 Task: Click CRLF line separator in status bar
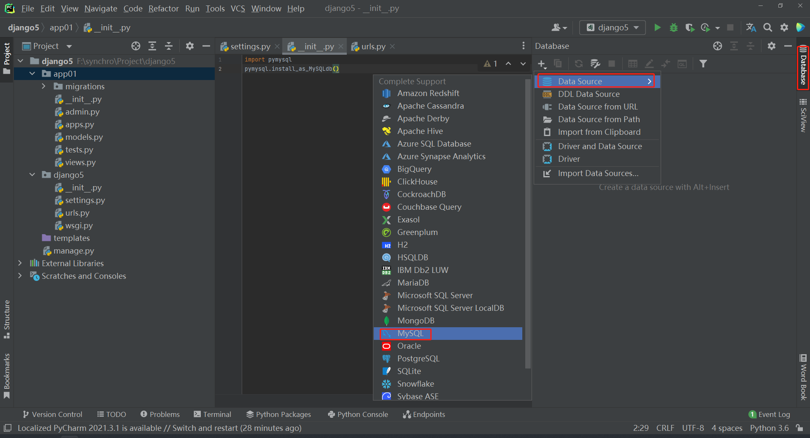pyautogui.click(x=665, y=428)
